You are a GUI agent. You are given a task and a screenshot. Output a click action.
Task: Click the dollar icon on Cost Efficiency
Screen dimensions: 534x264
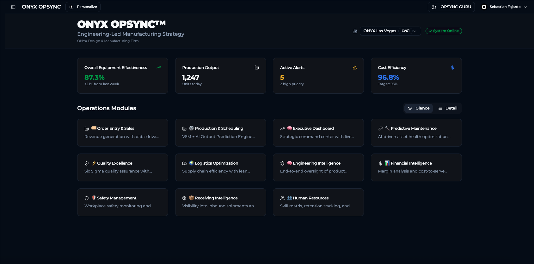point(452,67)
